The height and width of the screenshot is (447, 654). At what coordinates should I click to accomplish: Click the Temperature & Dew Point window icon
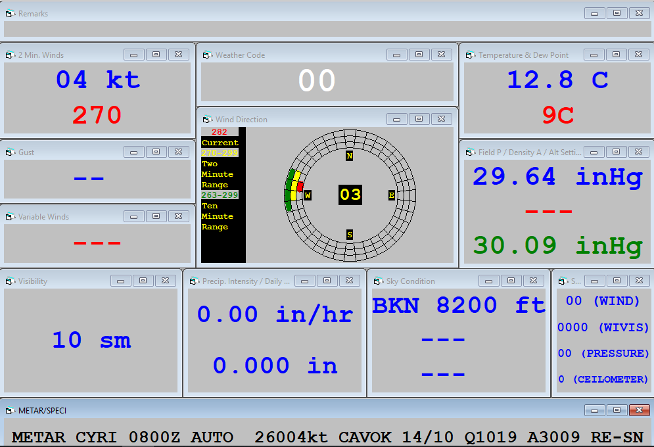(471, 55)
